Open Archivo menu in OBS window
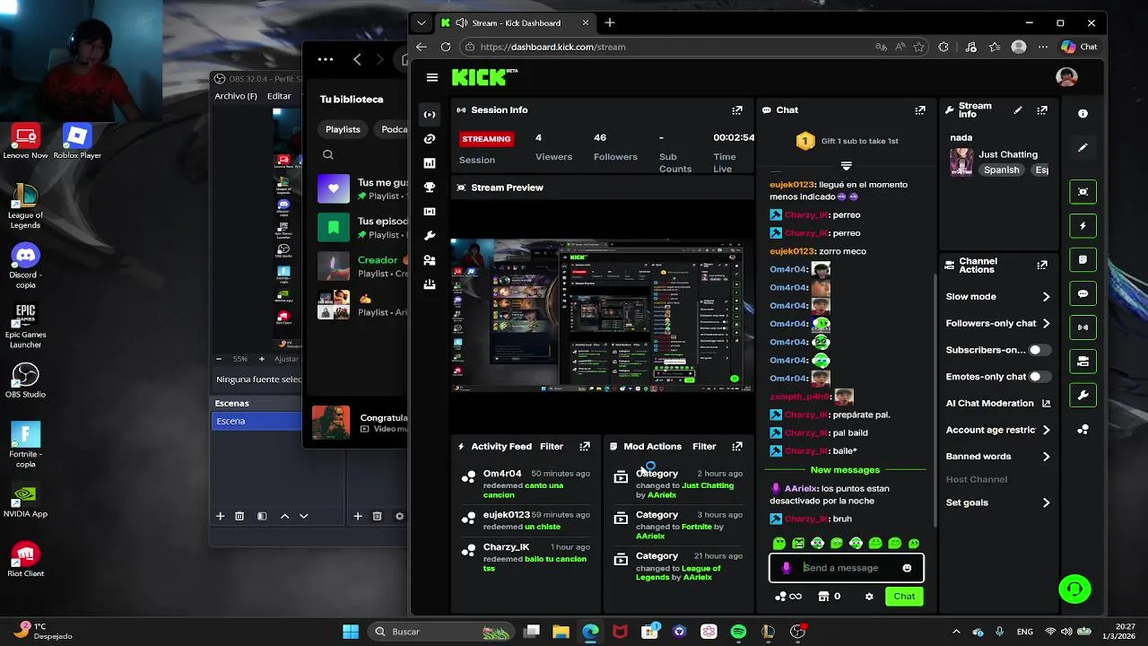 click(x=235, y=96)
